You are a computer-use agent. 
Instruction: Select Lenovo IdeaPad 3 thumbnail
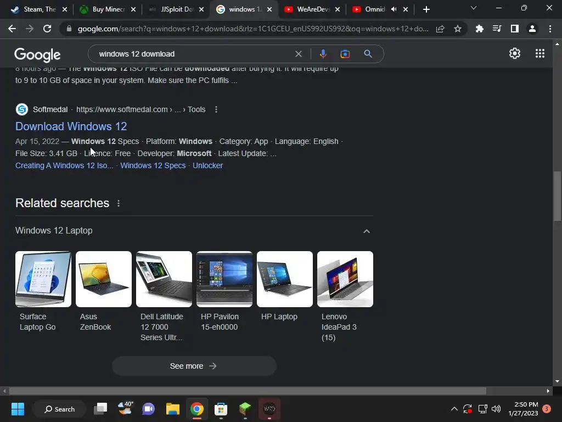coord(345,279)
